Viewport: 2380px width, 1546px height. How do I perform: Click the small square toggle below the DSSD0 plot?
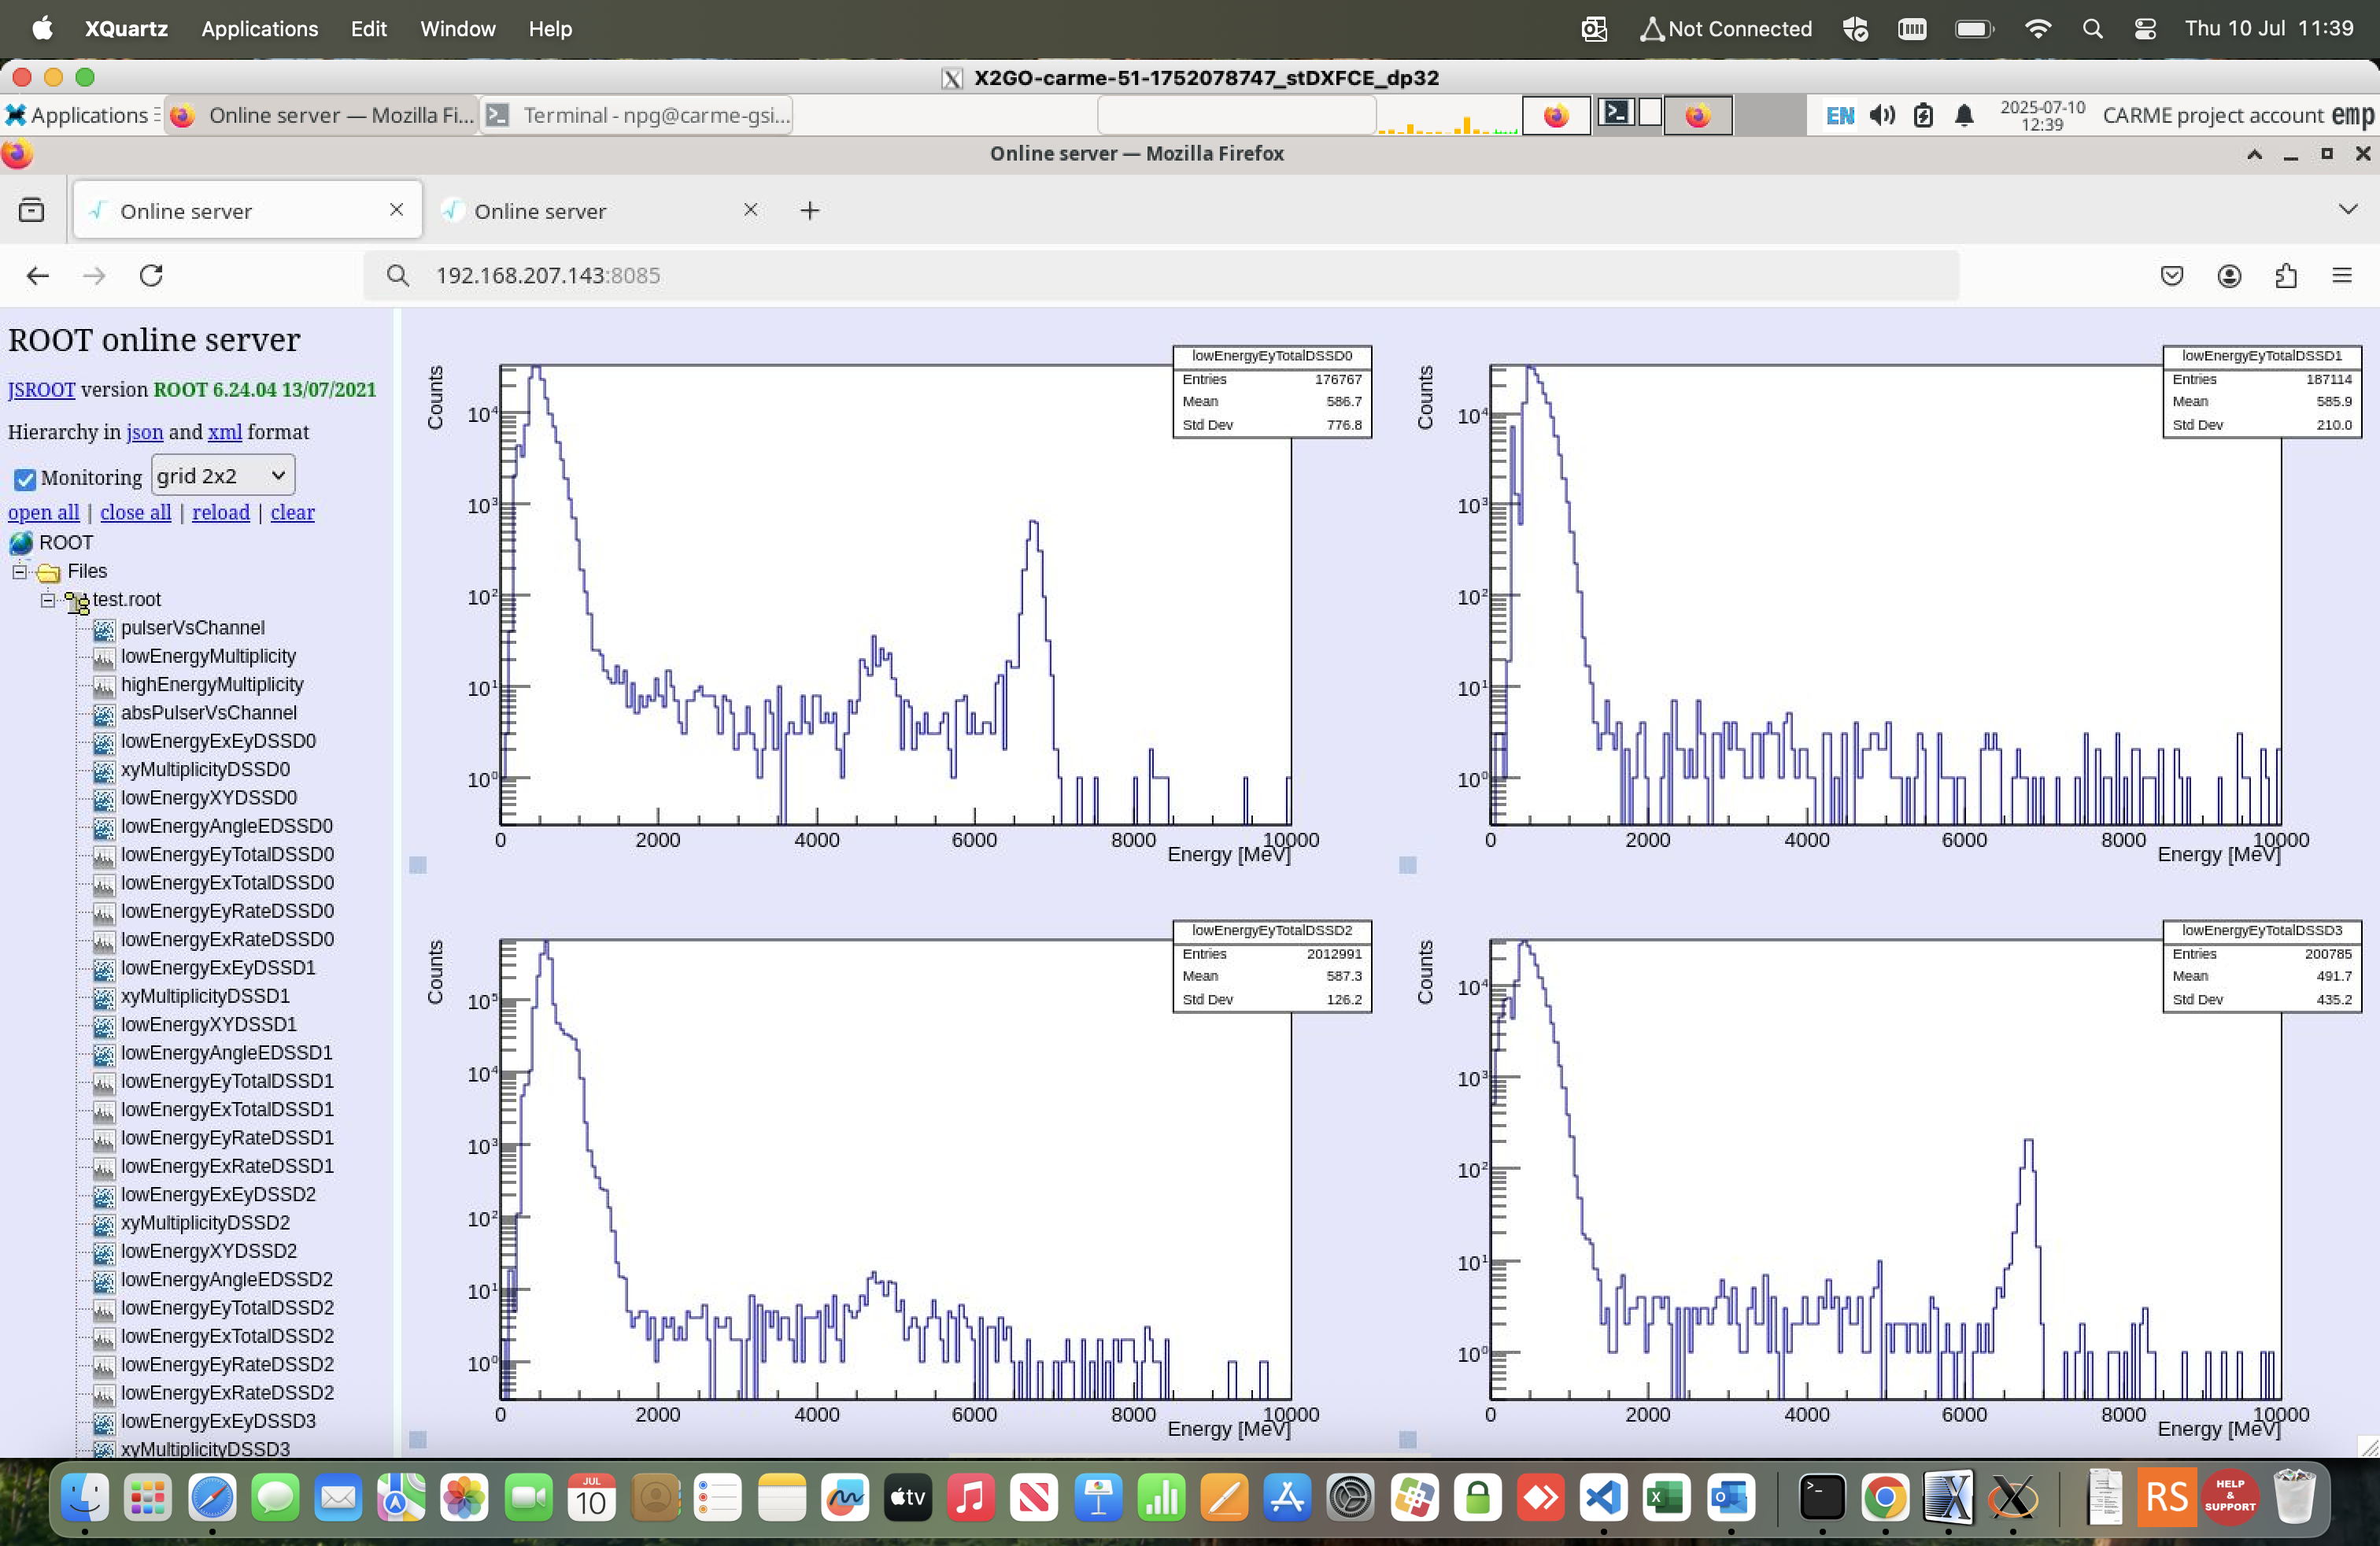click(418, 865)
